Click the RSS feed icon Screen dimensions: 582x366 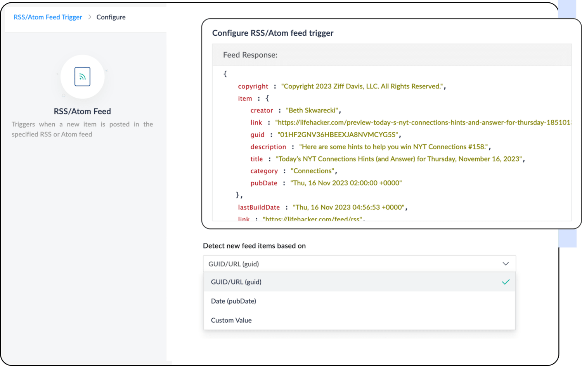point(82,77)
